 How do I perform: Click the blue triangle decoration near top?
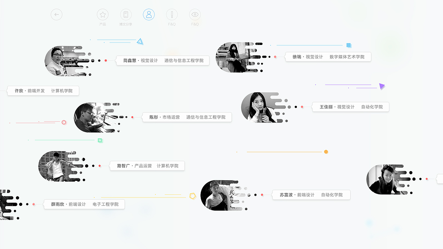coord(140,41)
